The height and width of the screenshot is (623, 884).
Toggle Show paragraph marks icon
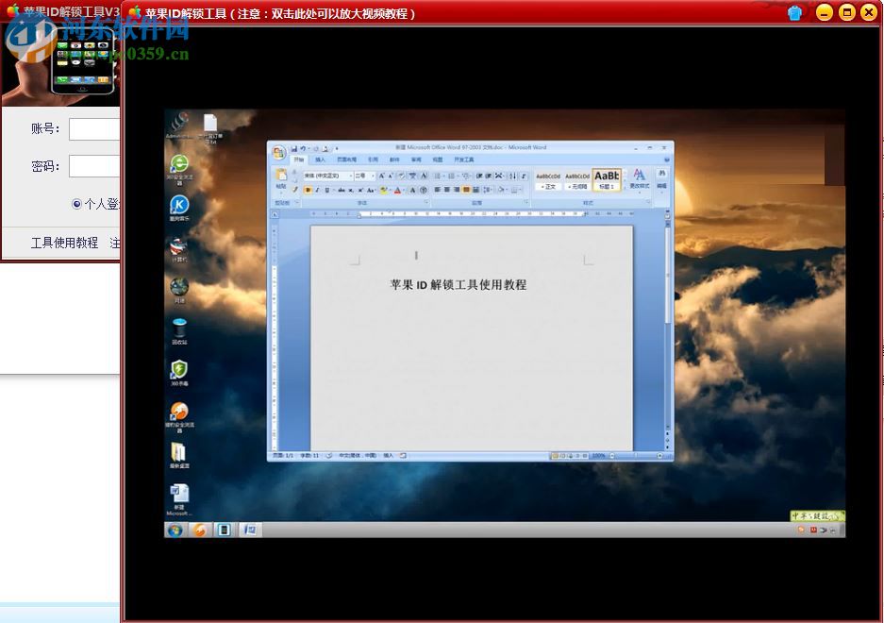(524, 177)
